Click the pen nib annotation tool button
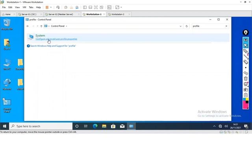Viewport: 252px width, 141px height. pos(246,33)
